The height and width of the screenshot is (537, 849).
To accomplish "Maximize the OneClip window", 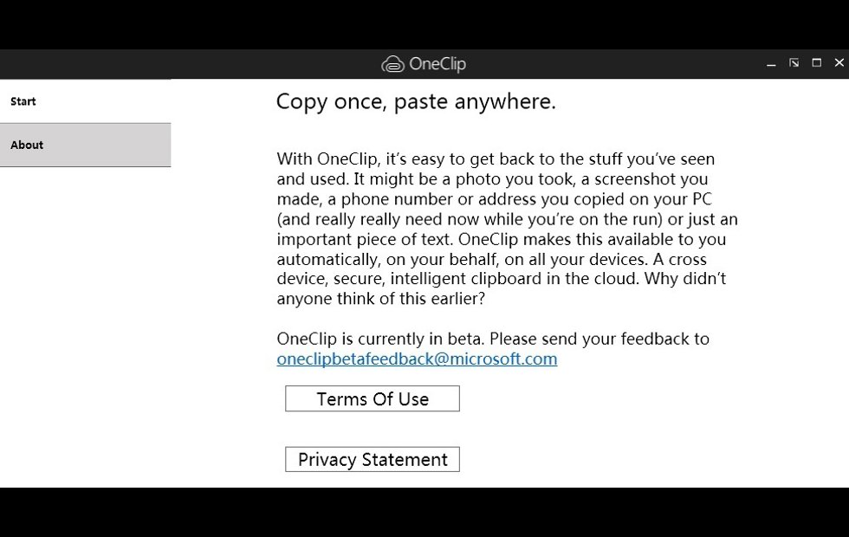I will [816, 63].
